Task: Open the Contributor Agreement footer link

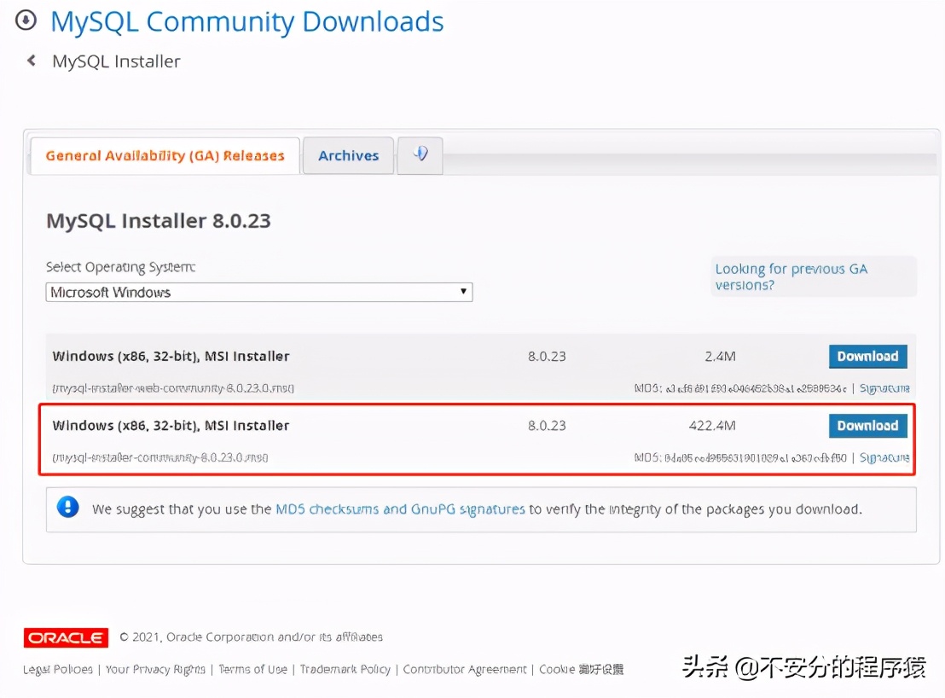Action: point(465,669)
